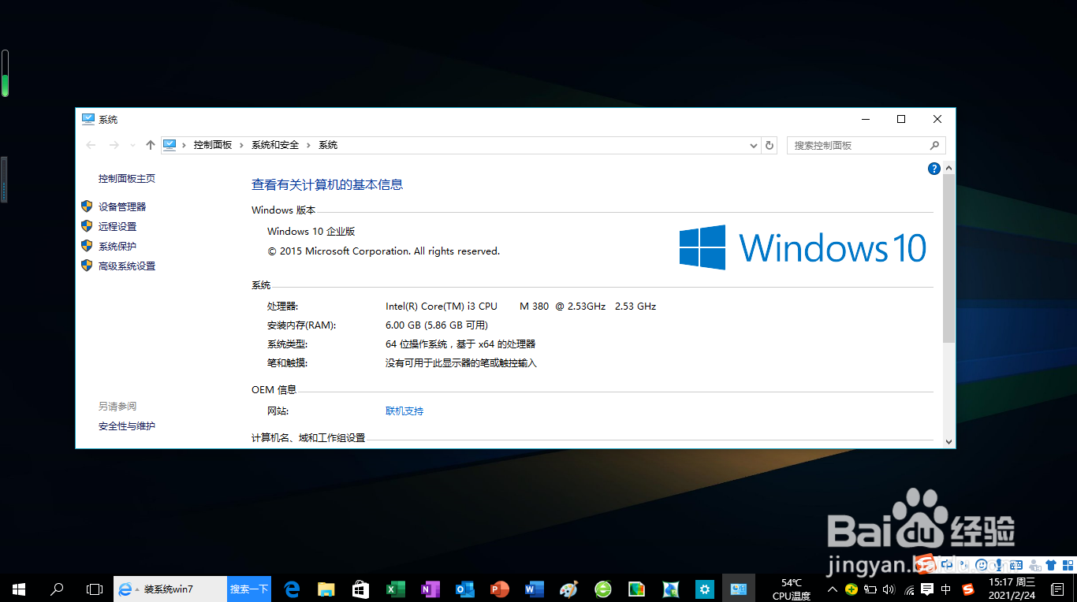Open the recent locations dropdown arrow
The width and height of the screenshot is (1077, 602).
(x=132, y=145)
